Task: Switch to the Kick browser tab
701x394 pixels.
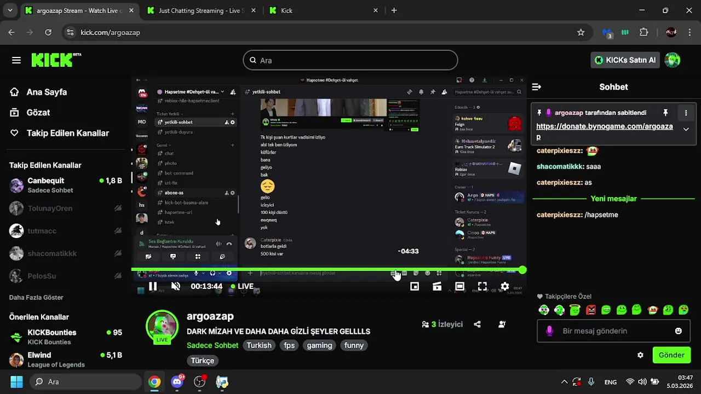Action: (x=324, y=10)
